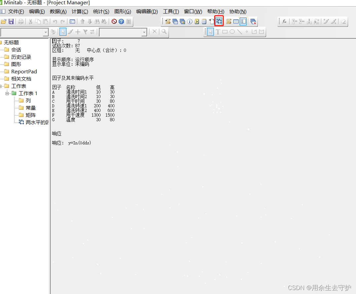Save project using the floppy disk icon
Screen dimensions: 356x294
point(11,21)
